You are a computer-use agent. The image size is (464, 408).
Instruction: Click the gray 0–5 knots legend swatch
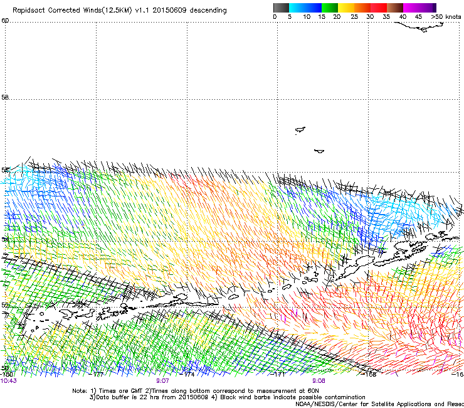tap(281, 8)
